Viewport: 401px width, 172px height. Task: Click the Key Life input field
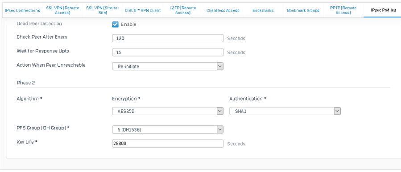click(x=168, y=144)
